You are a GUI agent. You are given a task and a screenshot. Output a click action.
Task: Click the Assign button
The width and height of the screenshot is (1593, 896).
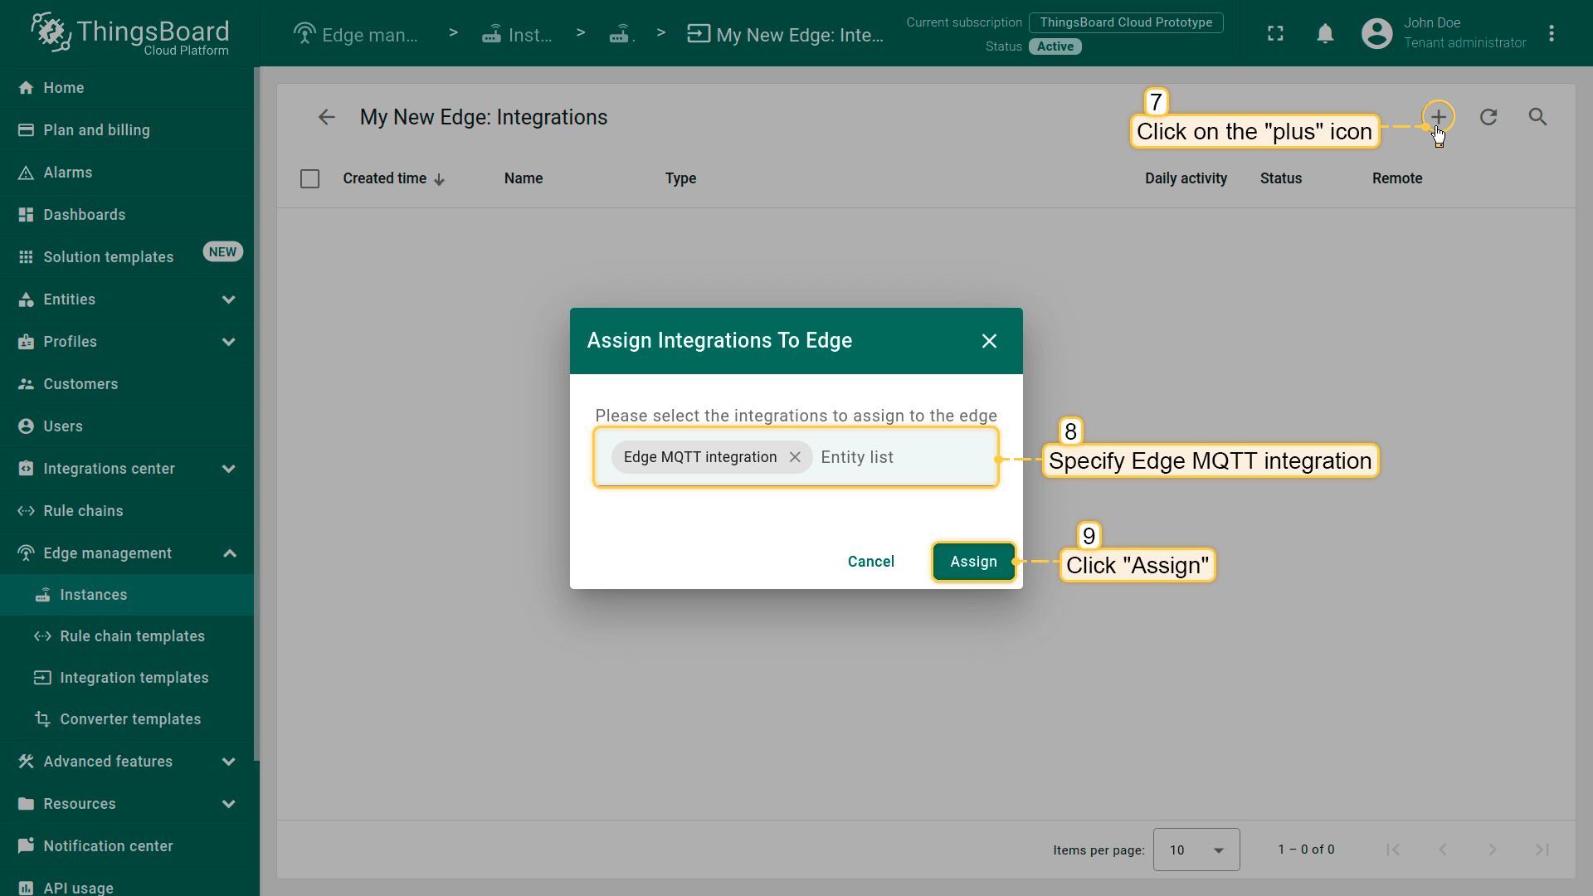pyautogui.click(x=973, y=562)
